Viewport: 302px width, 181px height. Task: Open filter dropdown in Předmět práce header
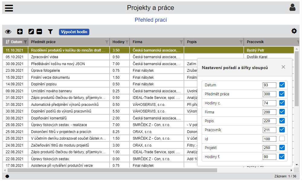point(107,42)
